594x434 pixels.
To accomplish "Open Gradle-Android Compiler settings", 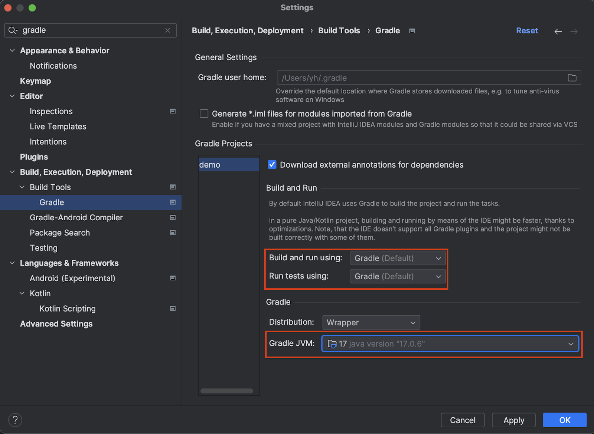I will pos(76,218).
